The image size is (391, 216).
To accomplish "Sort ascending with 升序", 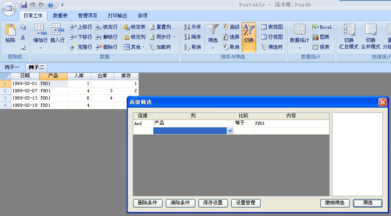I will point(192,27).
